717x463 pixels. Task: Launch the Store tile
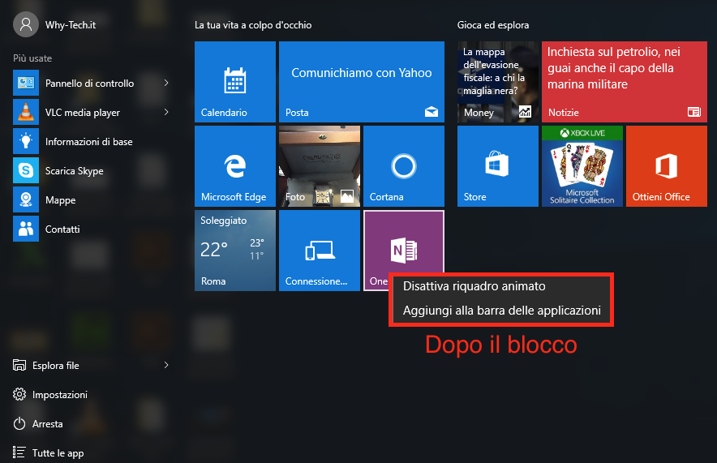497,166
